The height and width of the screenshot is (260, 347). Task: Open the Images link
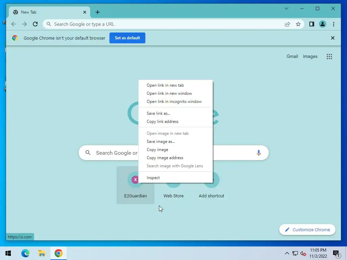[310, 57]
